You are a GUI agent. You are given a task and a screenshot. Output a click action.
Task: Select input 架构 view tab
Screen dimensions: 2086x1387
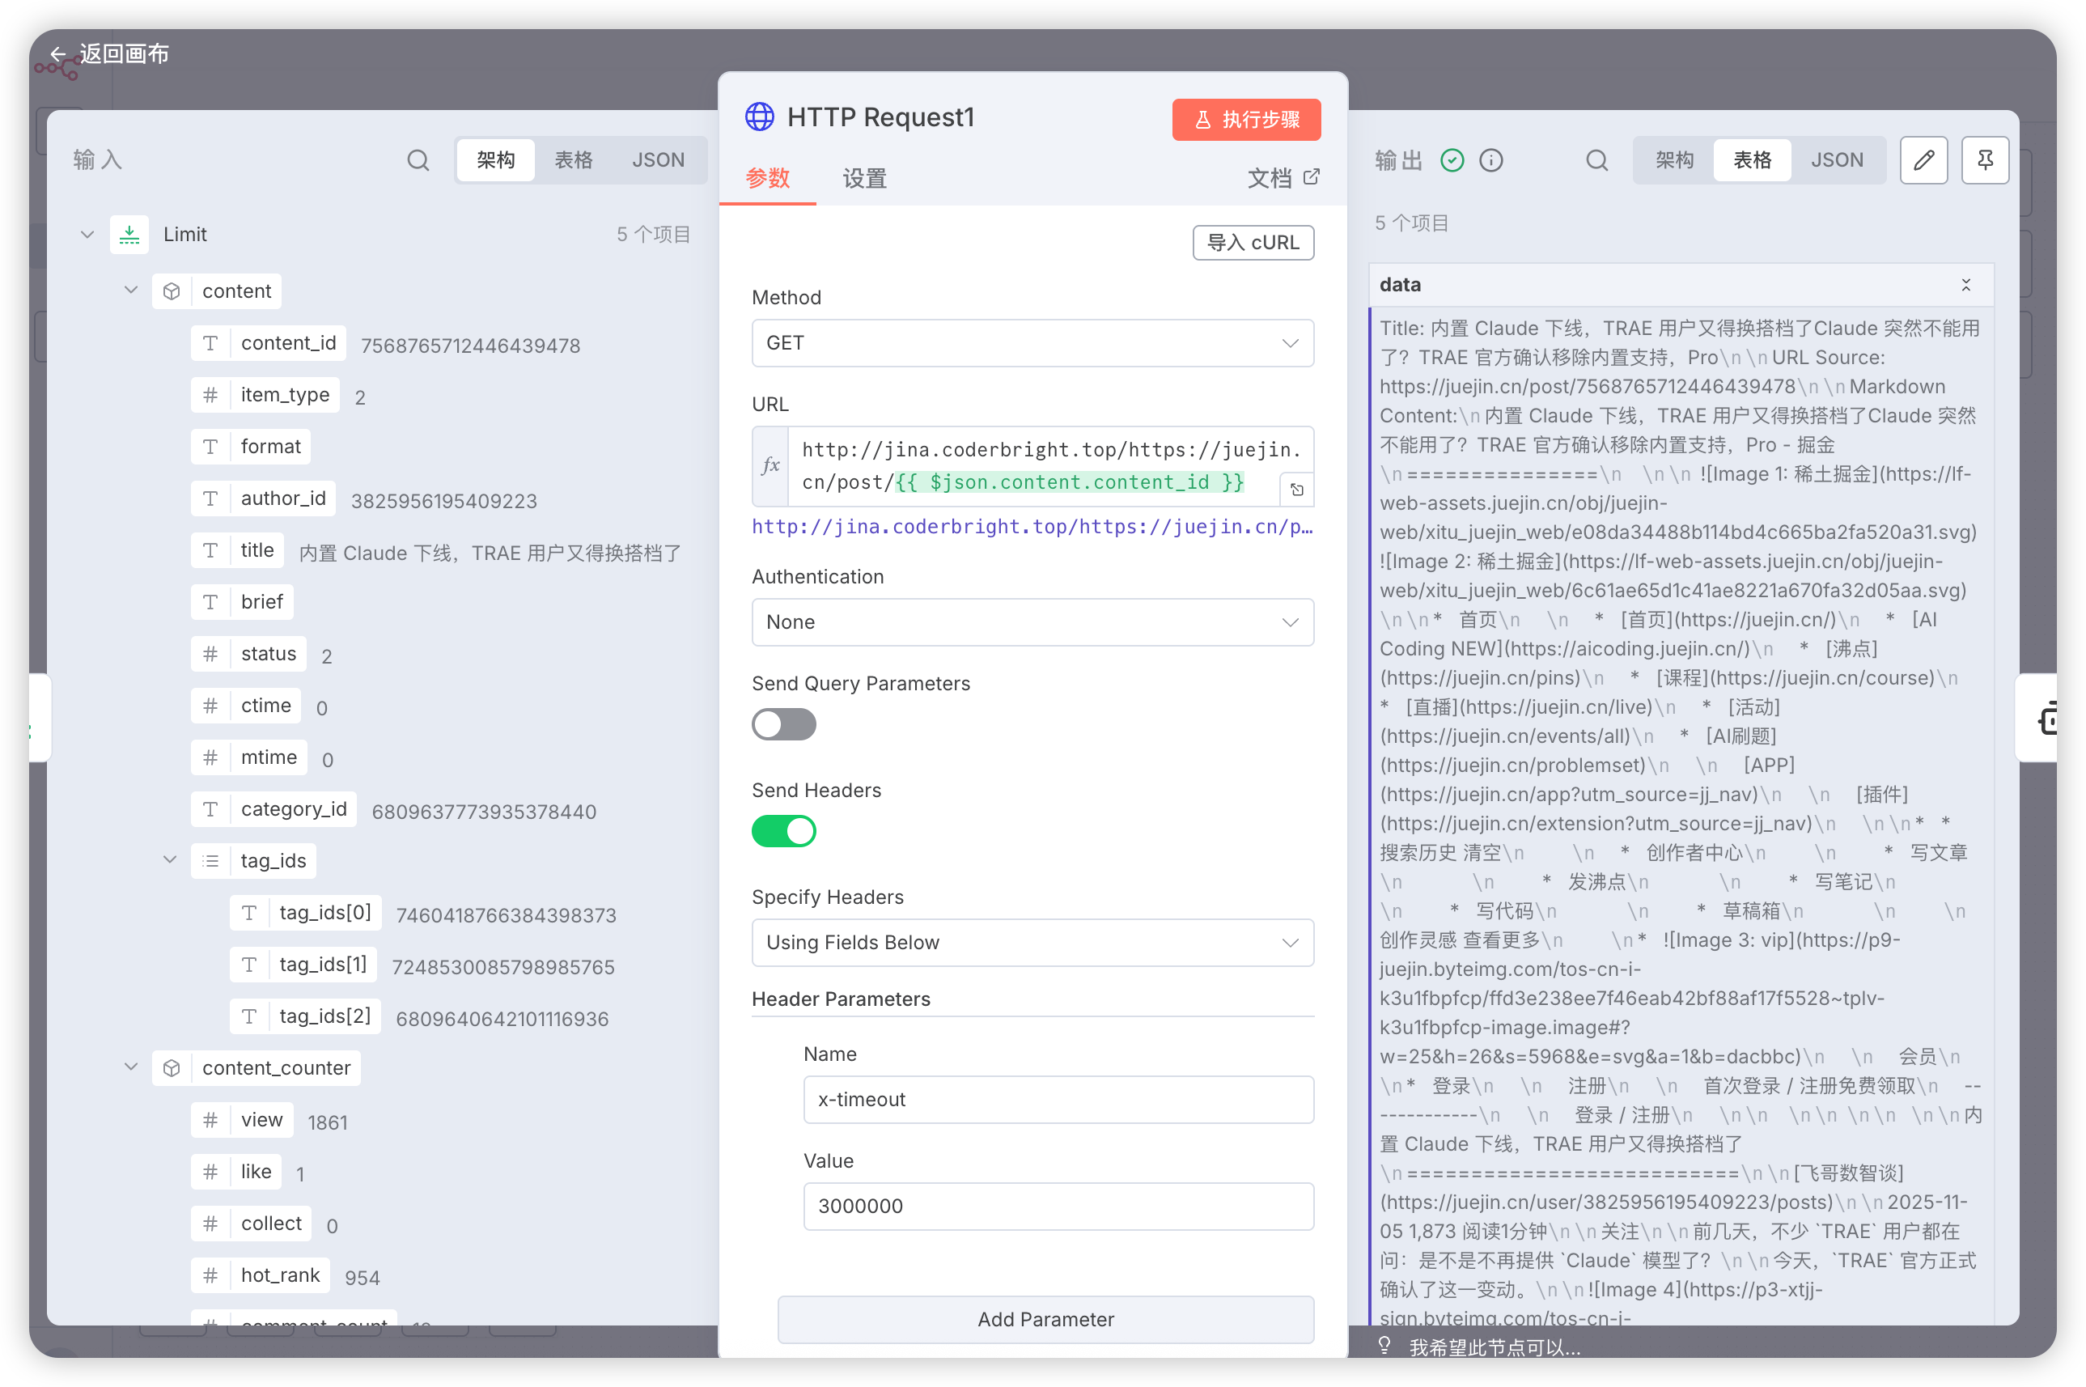[496, 160]
